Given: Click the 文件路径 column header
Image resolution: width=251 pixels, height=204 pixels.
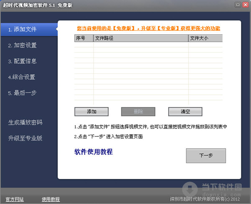Looking at the screenshot, I should point(141,38).
